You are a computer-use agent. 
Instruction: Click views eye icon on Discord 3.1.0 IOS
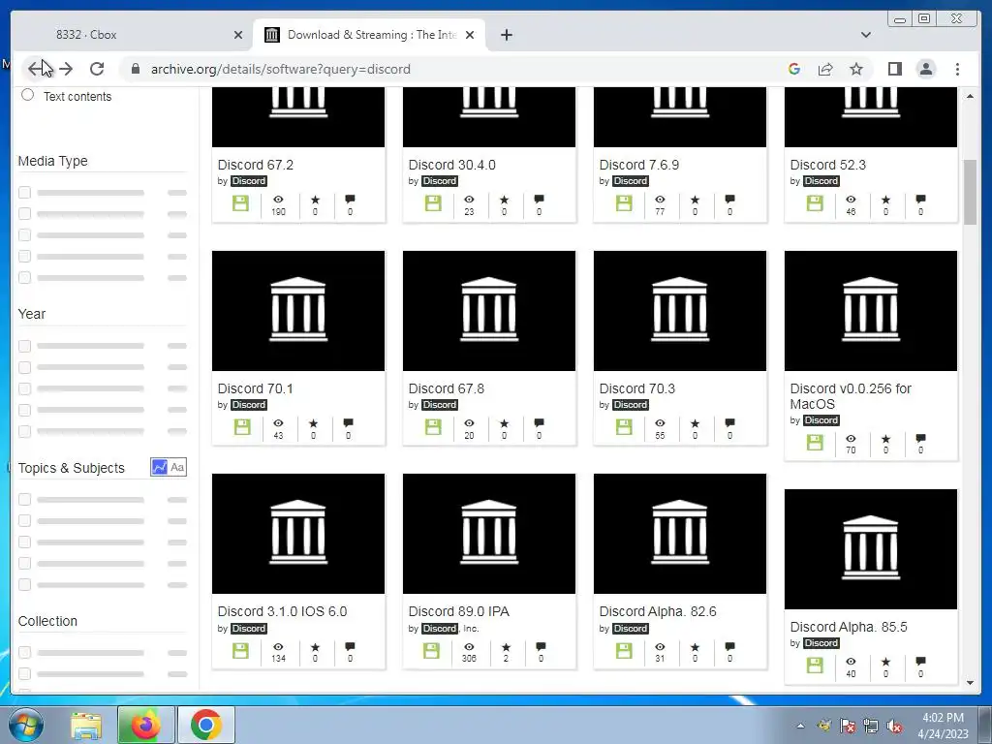(x=278, y=647)
